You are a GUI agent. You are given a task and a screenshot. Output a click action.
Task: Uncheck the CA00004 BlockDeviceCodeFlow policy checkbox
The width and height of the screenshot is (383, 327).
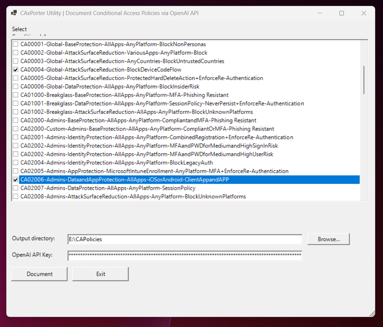pos(15,70)
